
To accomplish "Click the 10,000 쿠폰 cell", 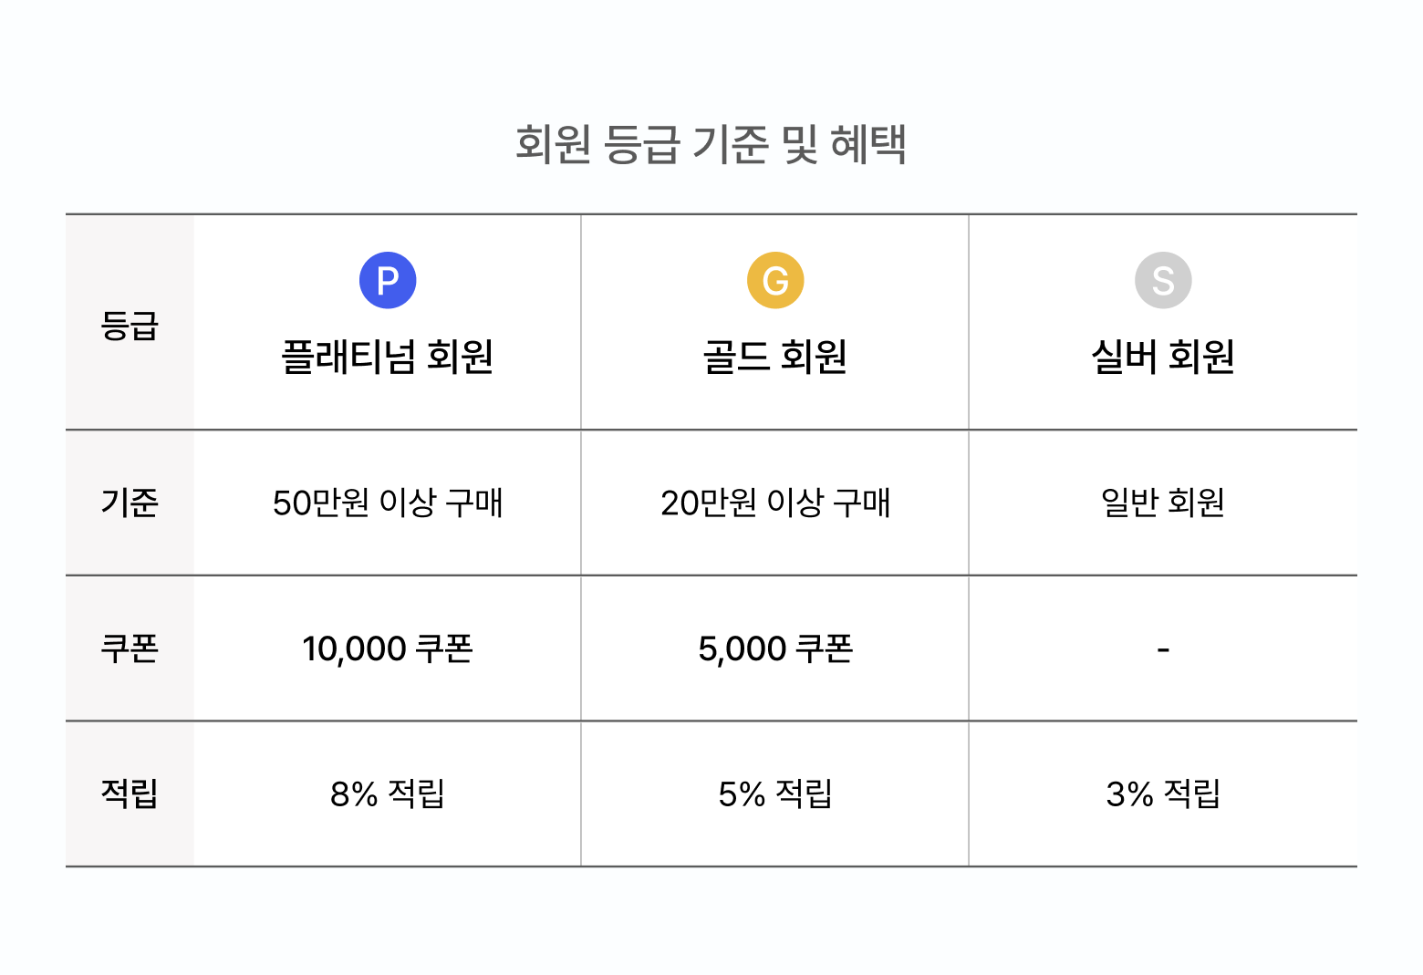I will [x=388, y=648].
